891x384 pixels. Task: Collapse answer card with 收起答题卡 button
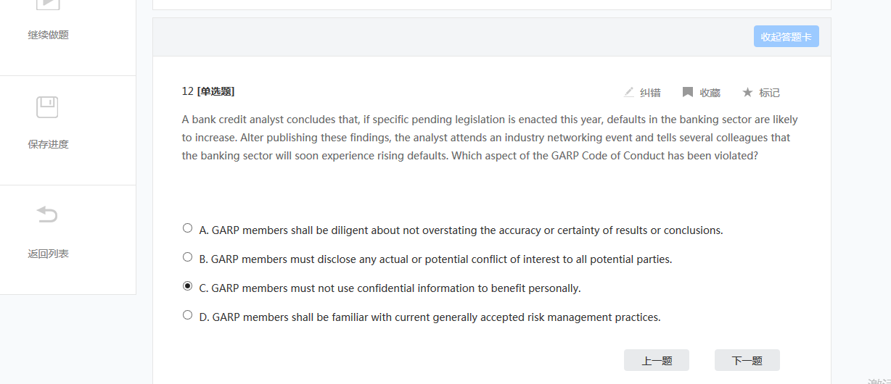coord(786,36)
